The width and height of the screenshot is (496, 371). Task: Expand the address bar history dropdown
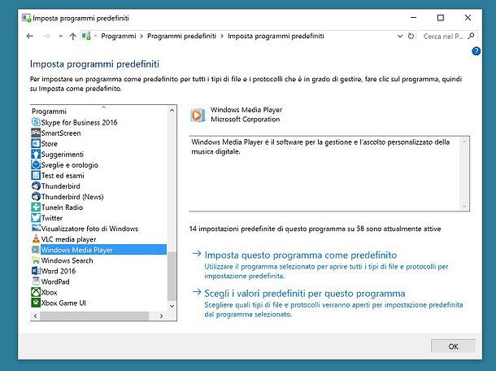click(x=400, y=37)
